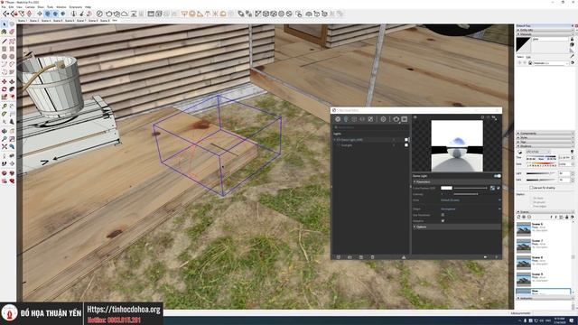Toggle Color/Texture HDR texture checkbox
The height and width of the screenshot is (325, 578).
499,188
